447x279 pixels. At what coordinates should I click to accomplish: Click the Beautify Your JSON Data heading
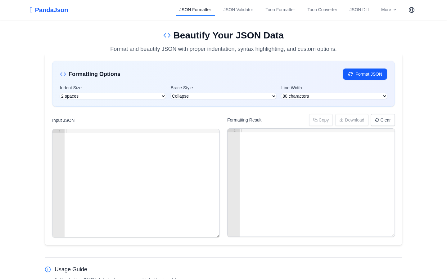point(228,35)
